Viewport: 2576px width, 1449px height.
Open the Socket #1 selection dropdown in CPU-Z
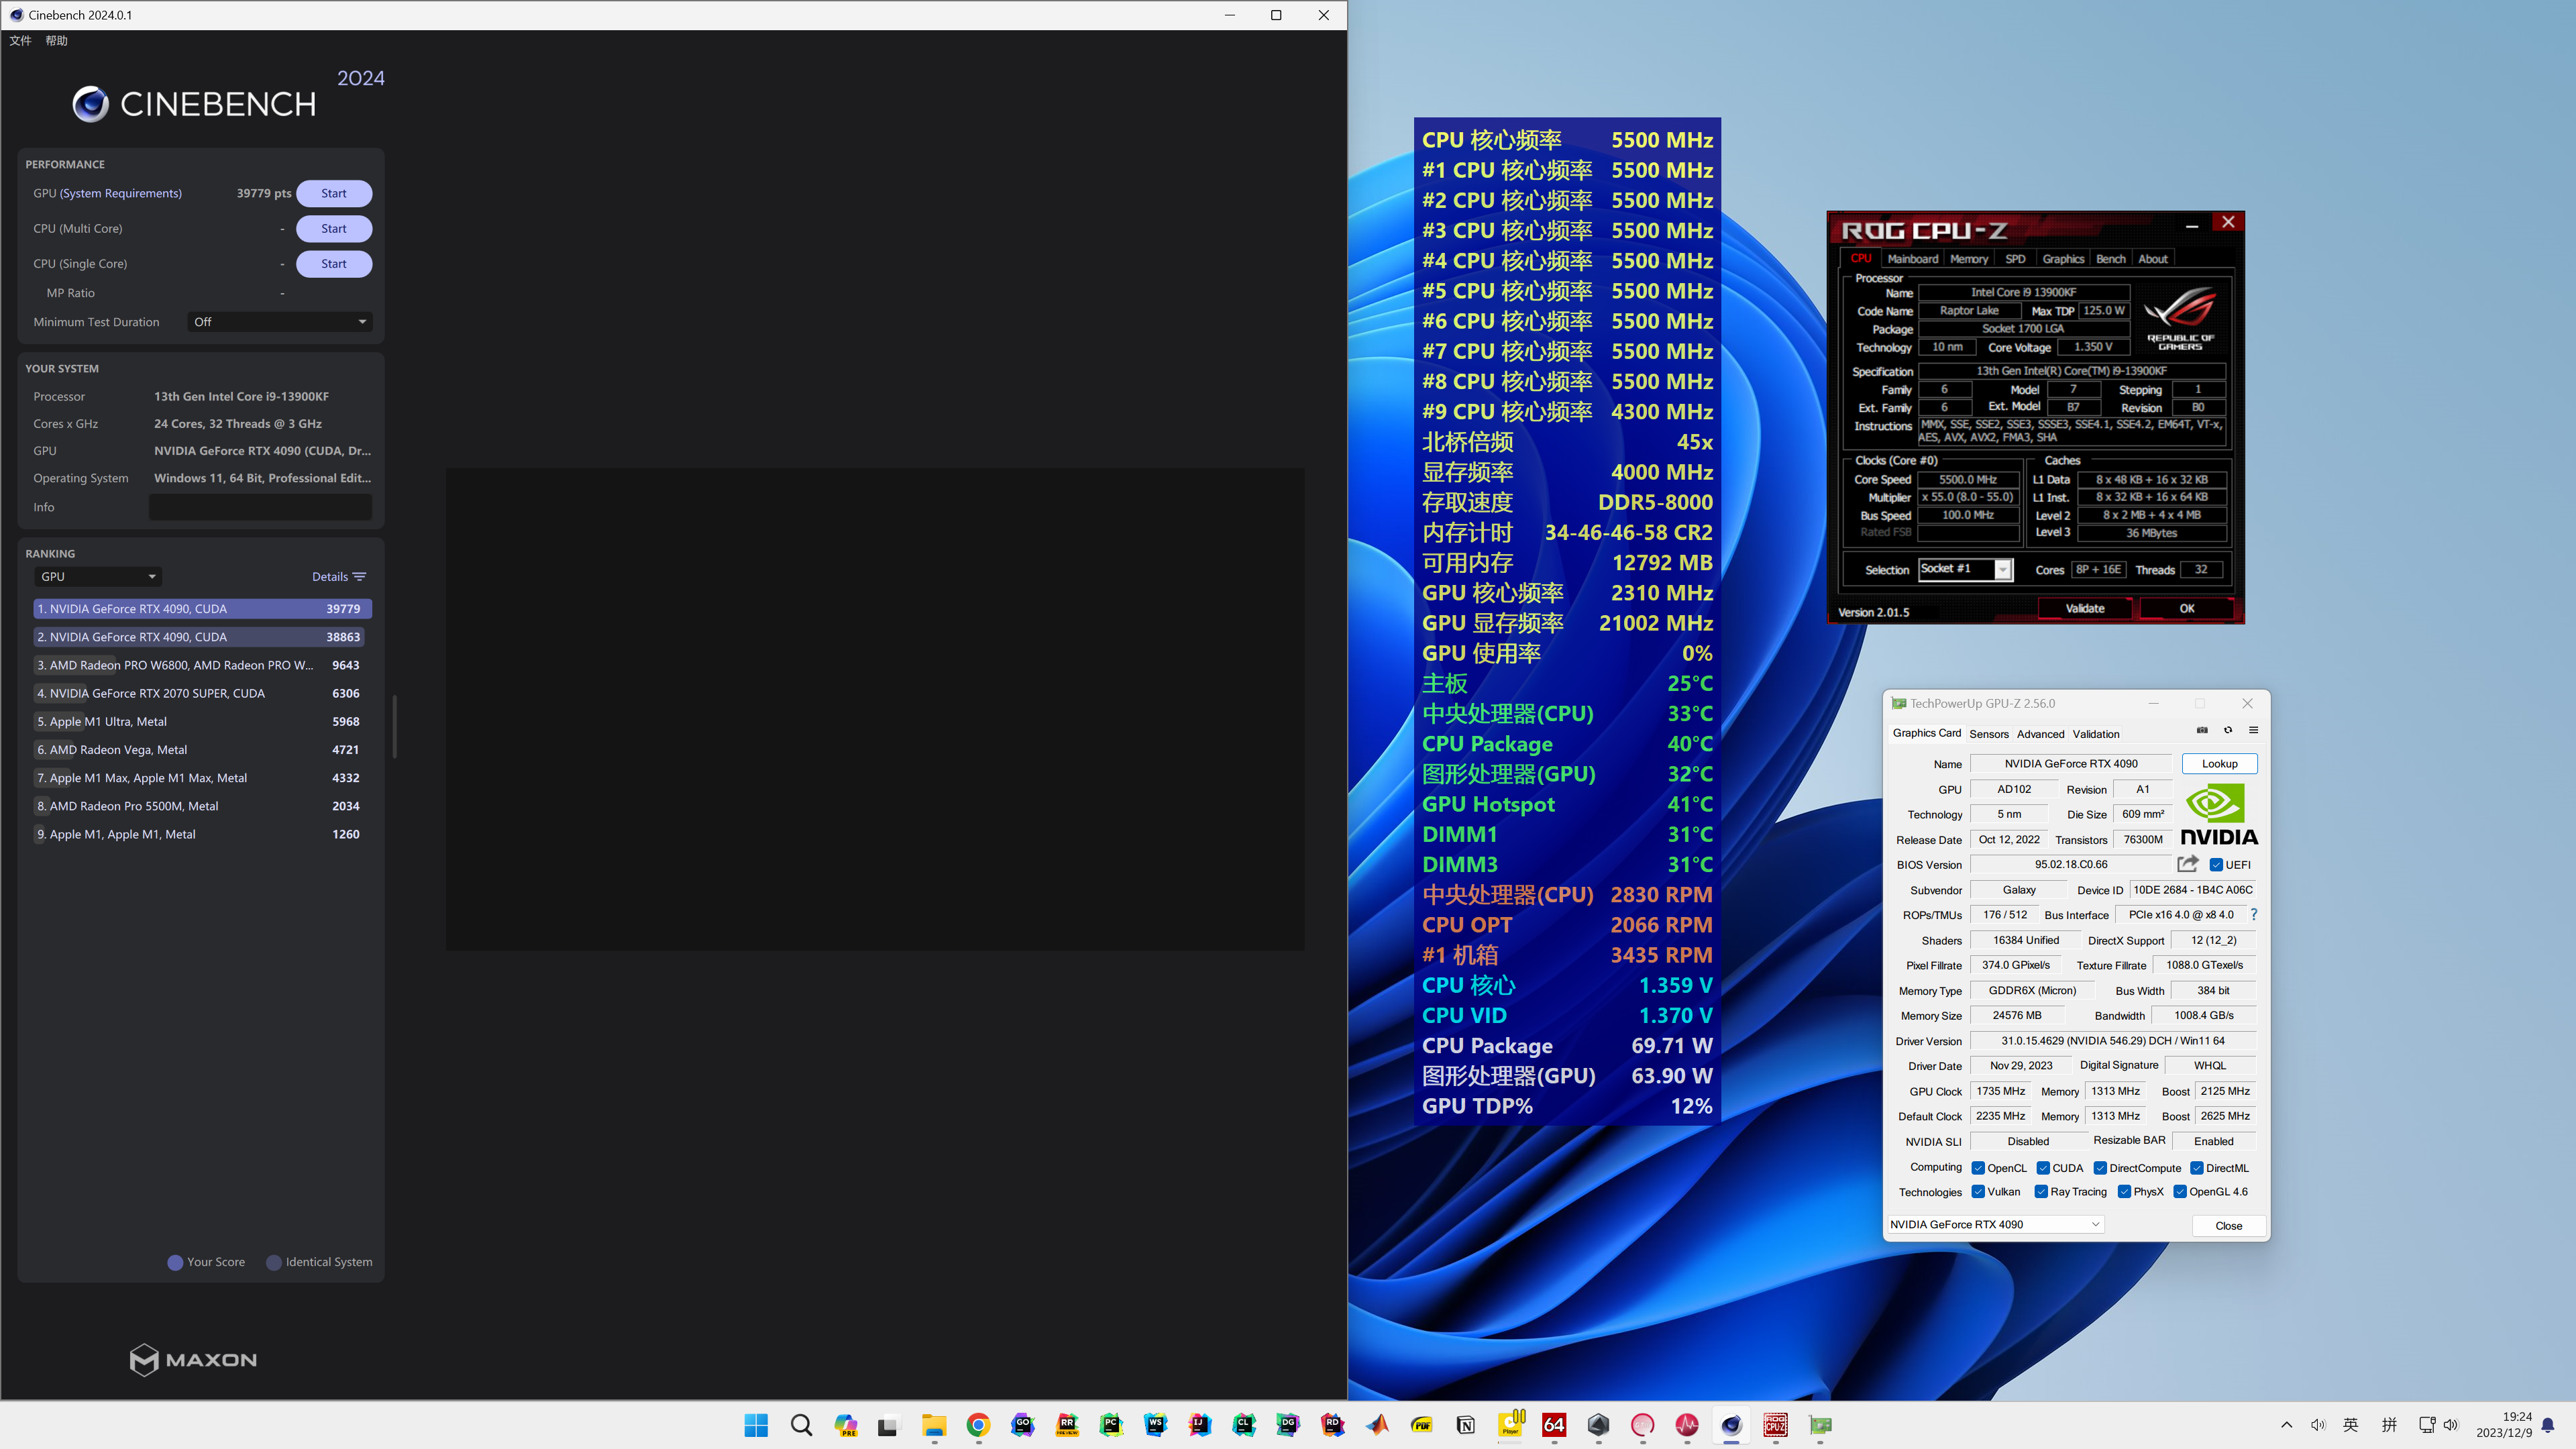[x=1965, y=569]
